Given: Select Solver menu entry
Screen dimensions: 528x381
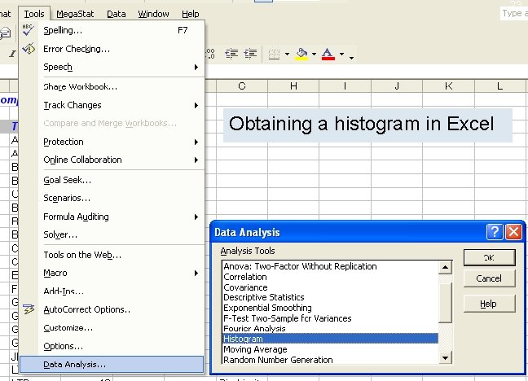Looking at the screenshot, I should point(112,234).
